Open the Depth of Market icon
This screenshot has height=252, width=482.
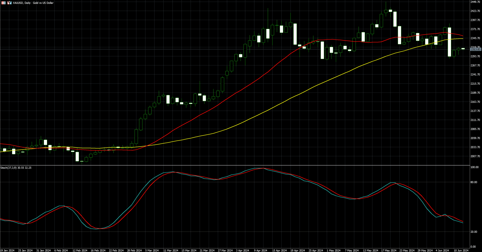[3, 3]
